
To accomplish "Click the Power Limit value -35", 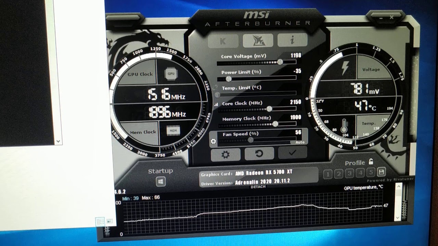I will [297, 71].
